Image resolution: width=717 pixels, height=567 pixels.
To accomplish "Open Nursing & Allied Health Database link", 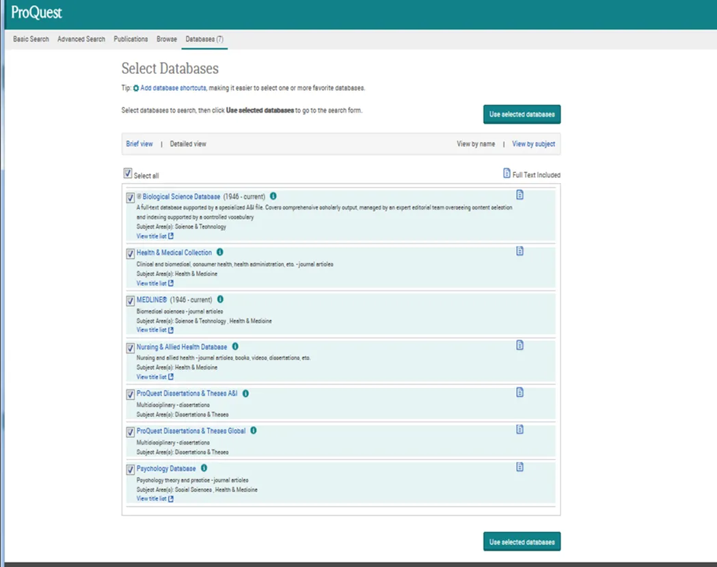I will (182, 347).
